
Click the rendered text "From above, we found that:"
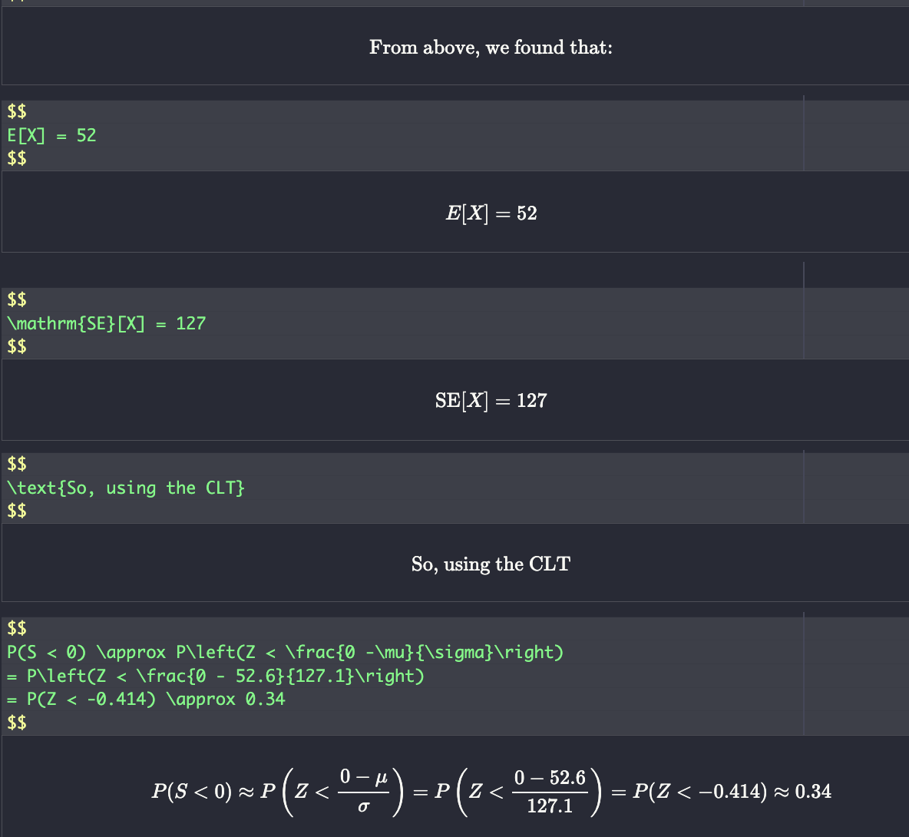pyautogui.click(x=491, y=48)
